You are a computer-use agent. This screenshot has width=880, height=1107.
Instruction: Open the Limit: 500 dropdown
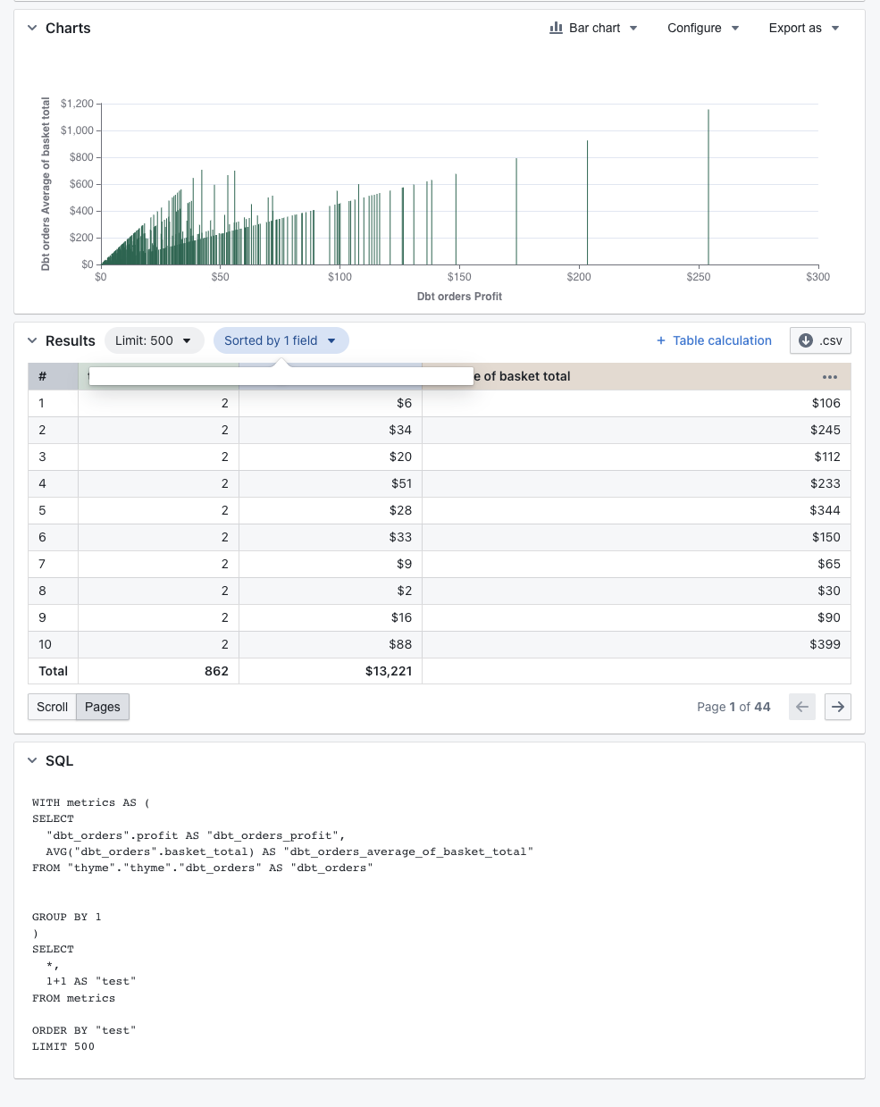pyautogui.click(x=154, y=340)
